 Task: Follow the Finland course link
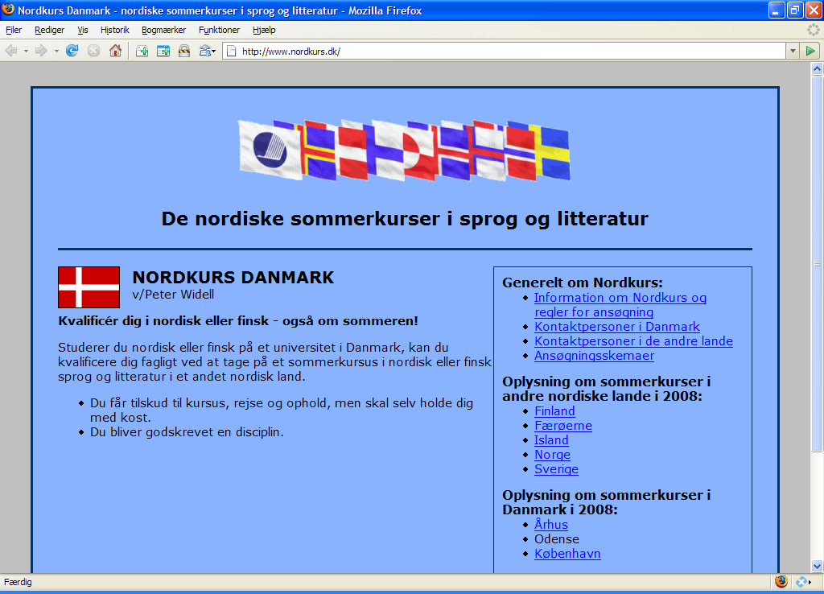(x=554, y=411)
